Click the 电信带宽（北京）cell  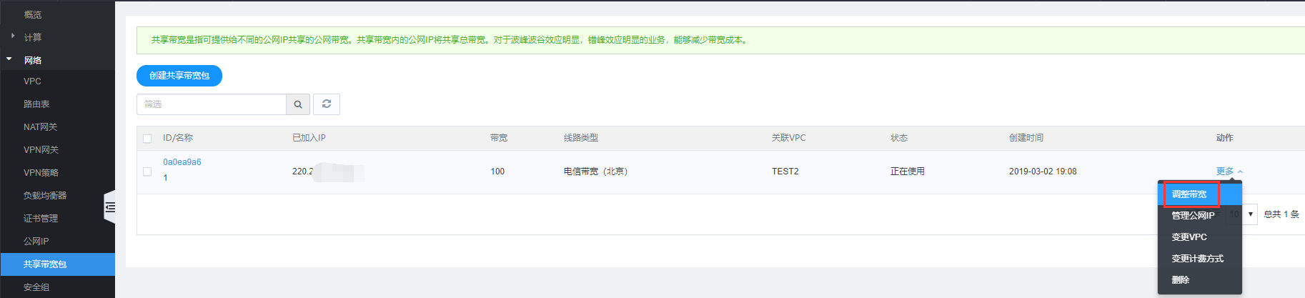click(596, 172)
